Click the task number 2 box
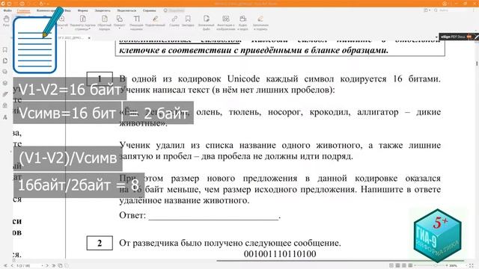The height and width of the screenshot is (269, 479). tap(100, 243)
